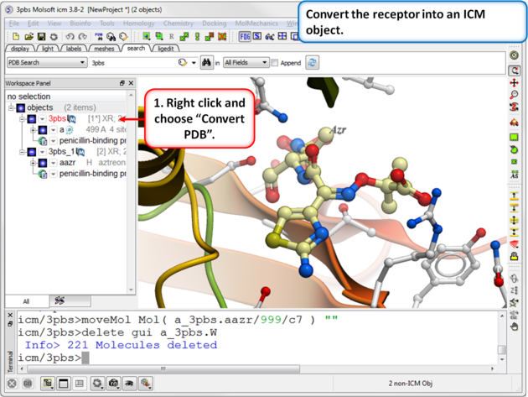Select the 3pbs_1 object entry
Image resolution: width=528 pixels, height=397 pixels.
pos(61,152)
